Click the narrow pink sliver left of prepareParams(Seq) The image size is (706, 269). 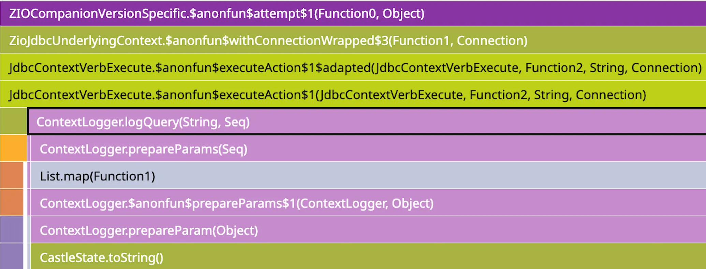[x=29, y=148]
